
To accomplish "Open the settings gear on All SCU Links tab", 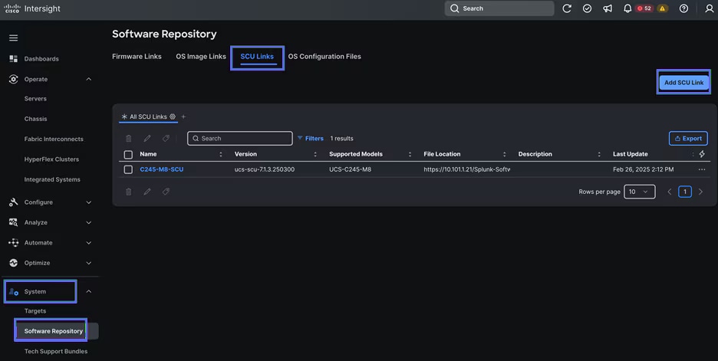I will tap(173, 117).
